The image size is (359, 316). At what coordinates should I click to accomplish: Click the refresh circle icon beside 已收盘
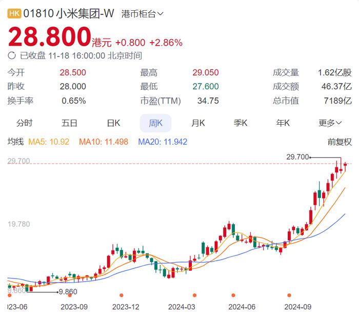pyautogui.click(x=12, y=55)
